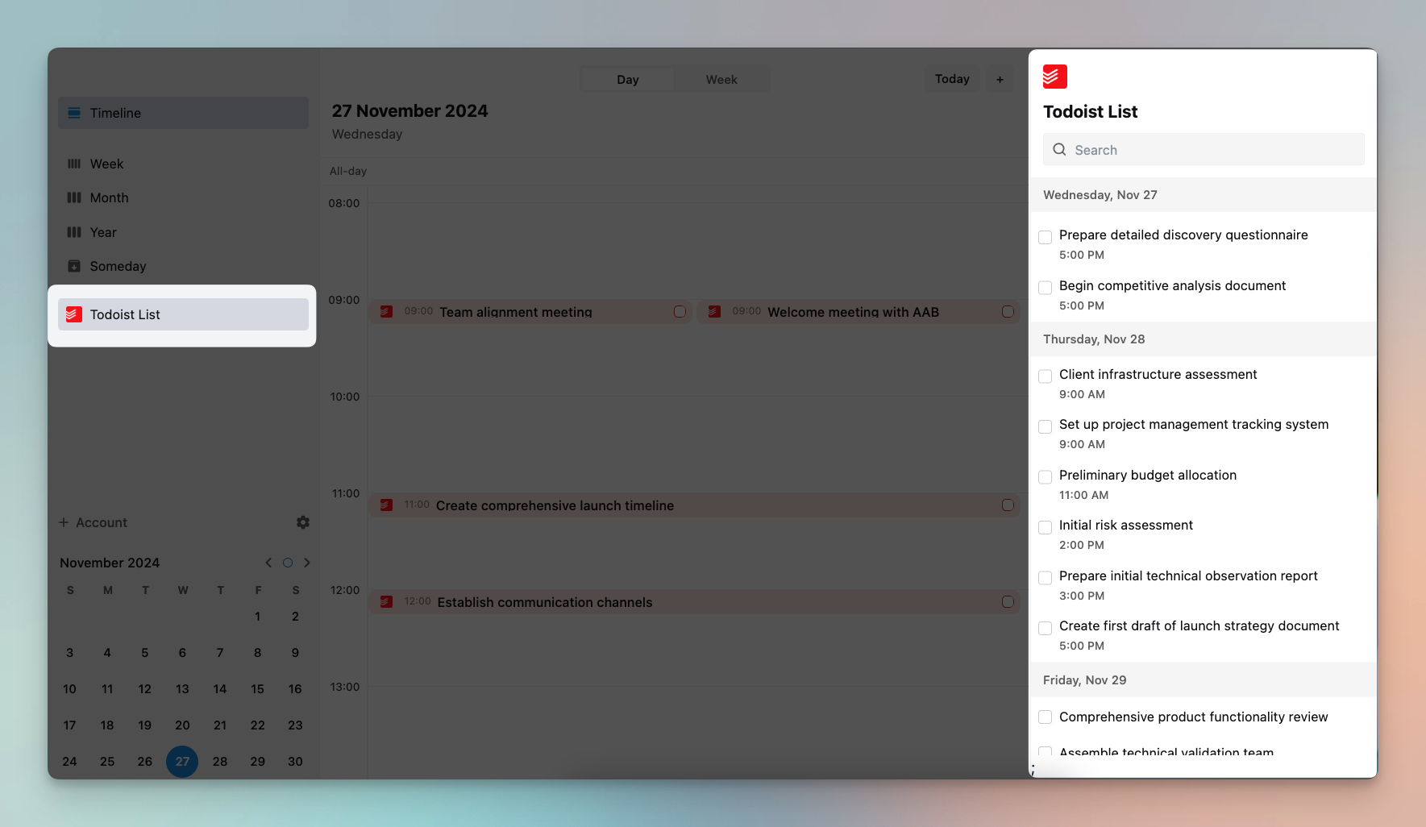This screenshot has height=827, width=1426.
Task: Click the Account label to add an account
Action: click(x=102, y=522)
